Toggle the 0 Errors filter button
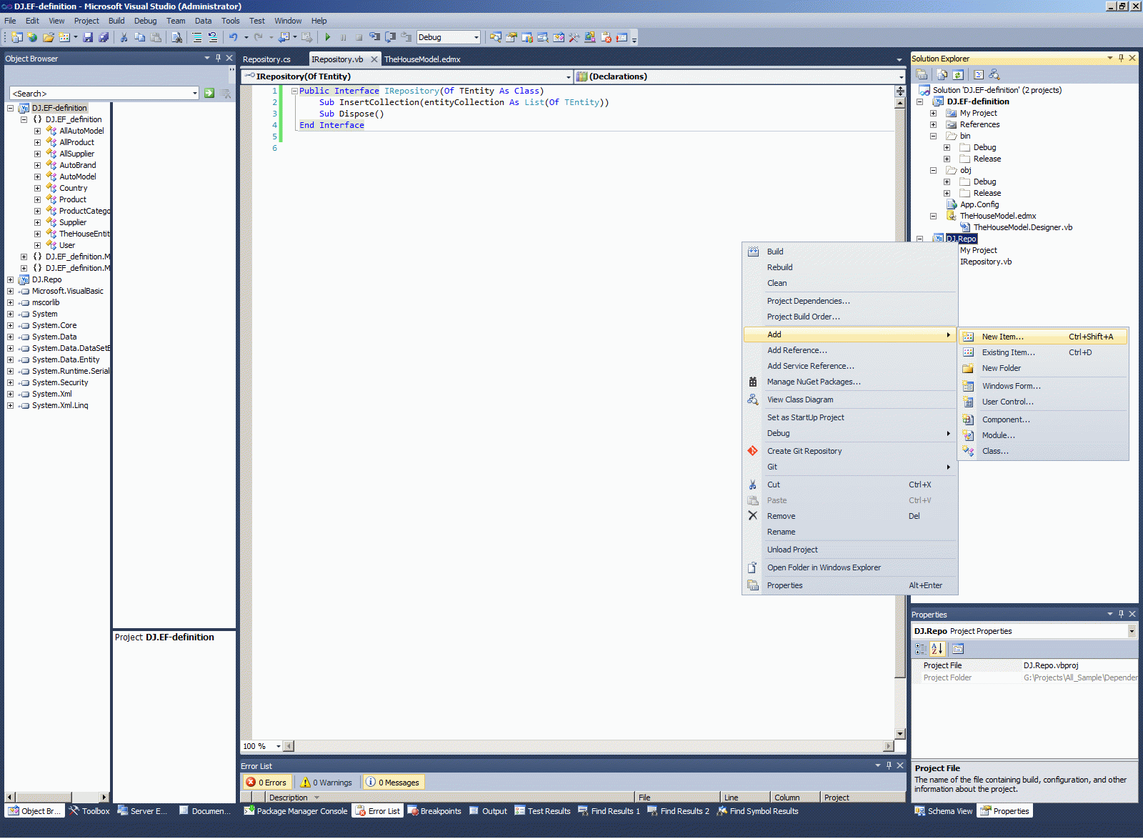This screenshot has width=1143, height=839. tap(266, 783)
